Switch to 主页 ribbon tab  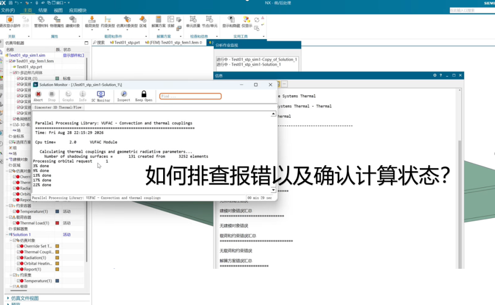tap(27, 11)
